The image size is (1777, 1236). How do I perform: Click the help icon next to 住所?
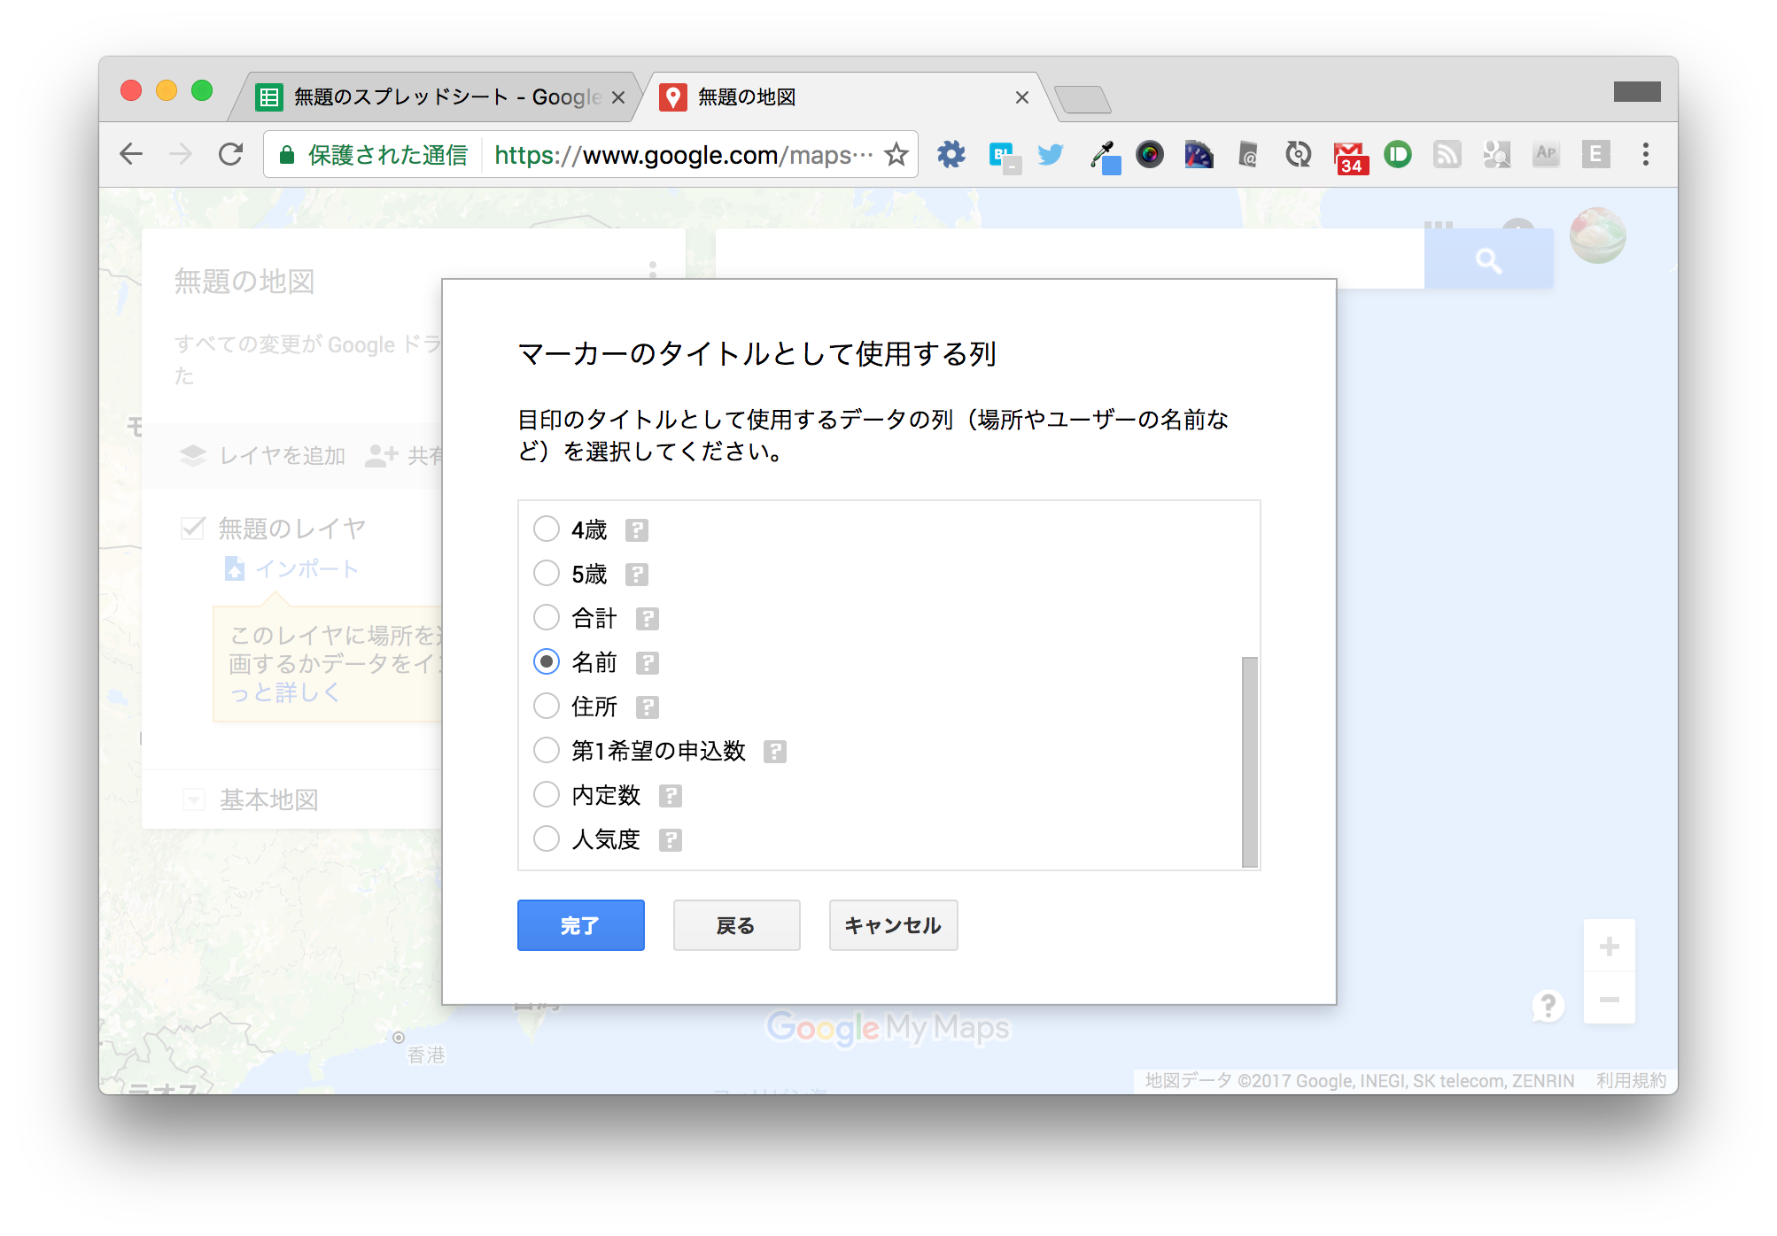pyautogui.click(x=648, y=707)
